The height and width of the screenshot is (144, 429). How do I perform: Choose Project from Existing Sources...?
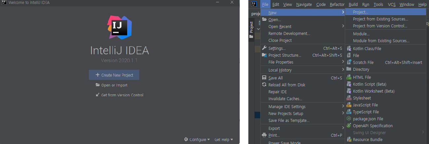[385, 19]
